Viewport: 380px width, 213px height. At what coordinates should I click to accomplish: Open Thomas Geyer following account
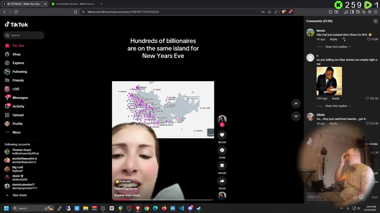(22, 152)
